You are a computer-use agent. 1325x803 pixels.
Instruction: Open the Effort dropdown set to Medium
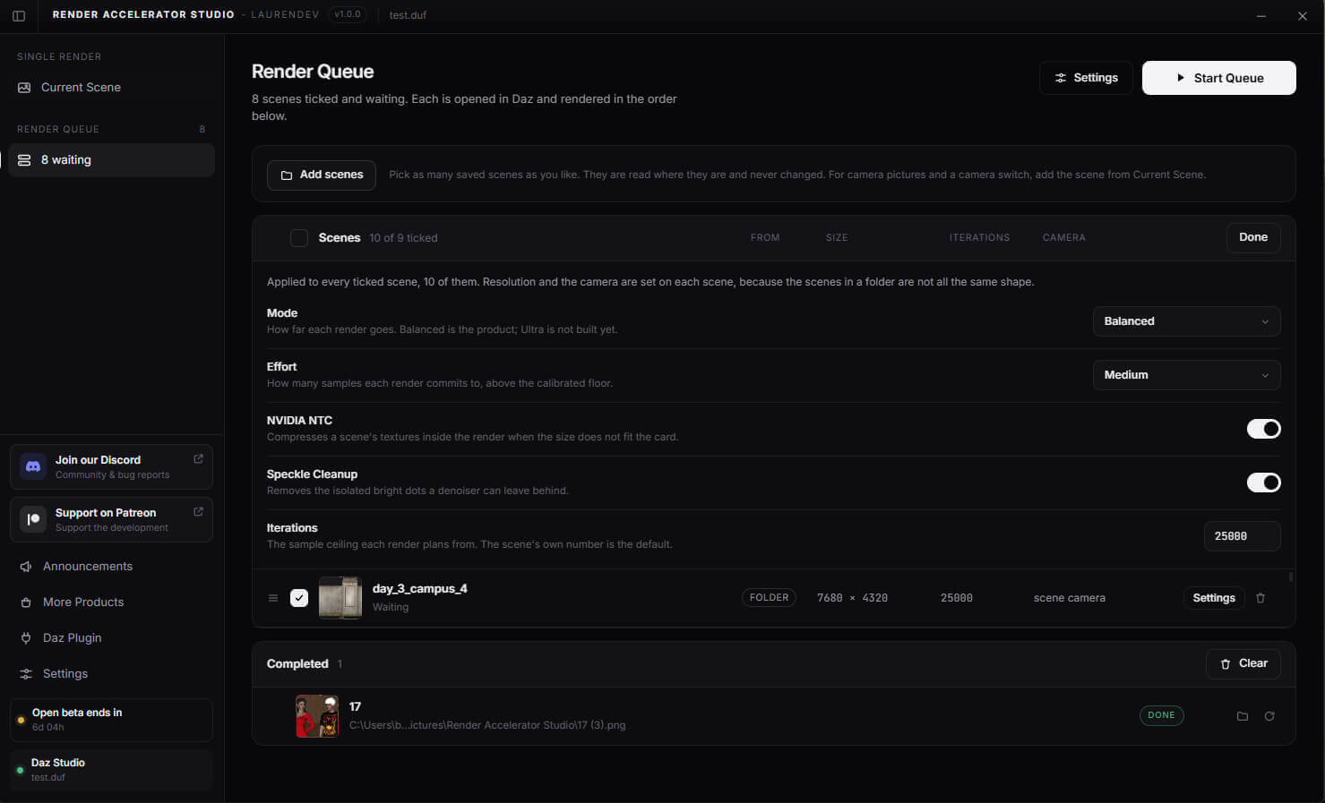(1186, 375)
